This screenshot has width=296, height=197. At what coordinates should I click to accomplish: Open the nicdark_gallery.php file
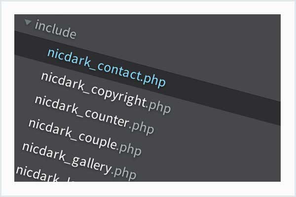79,161
